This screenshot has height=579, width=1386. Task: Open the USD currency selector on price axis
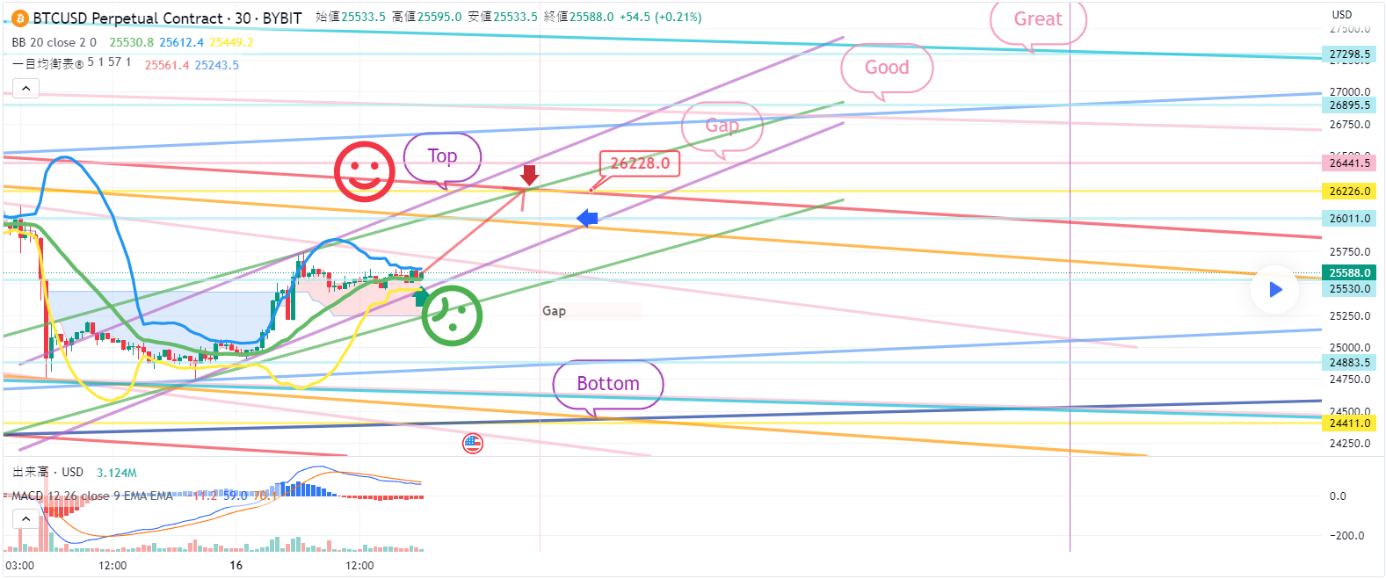pos(1341,14)
